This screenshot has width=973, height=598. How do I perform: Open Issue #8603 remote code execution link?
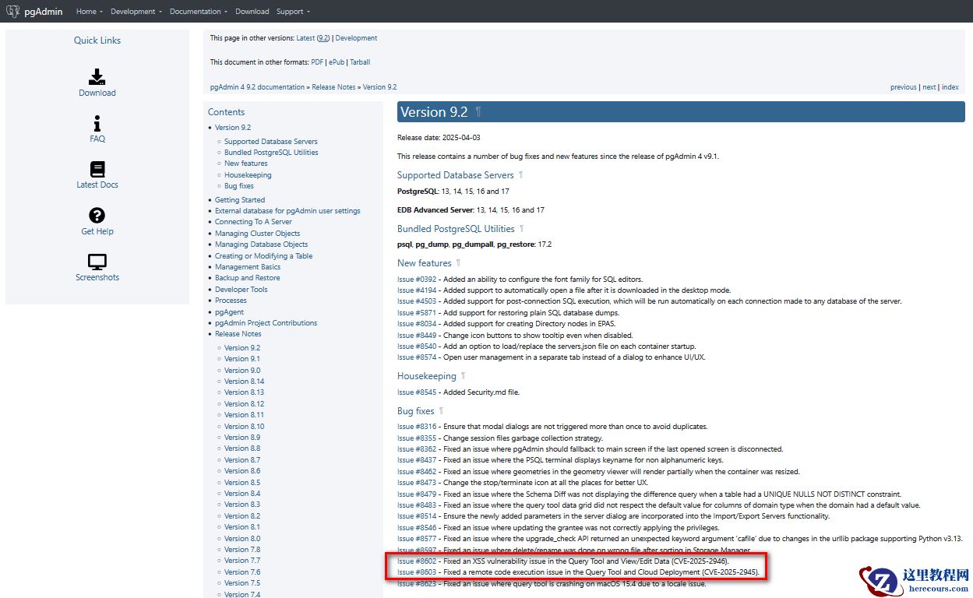[x=417, y=572]
